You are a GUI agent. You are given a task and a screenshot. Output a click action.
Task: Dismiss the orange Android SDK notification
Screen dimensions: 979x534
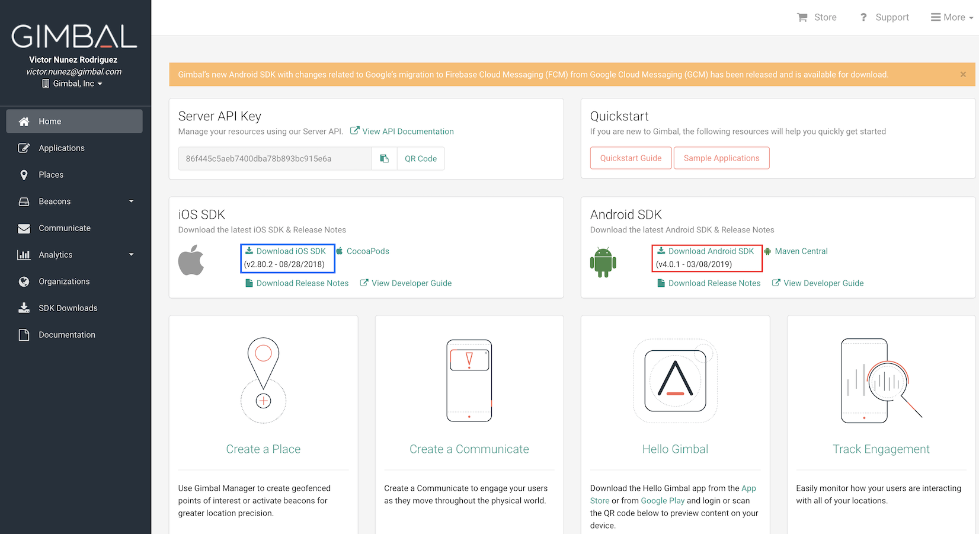(x=963, y=74)
